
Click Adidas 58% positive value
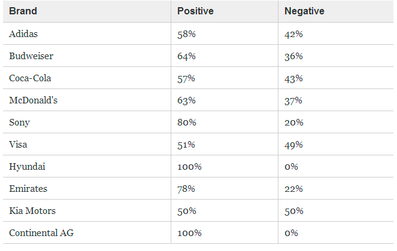186,34
